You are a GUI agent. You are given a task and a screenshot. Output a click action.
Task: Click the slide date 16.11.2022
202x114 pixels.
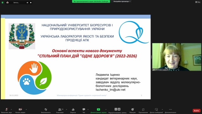point(14,95)
